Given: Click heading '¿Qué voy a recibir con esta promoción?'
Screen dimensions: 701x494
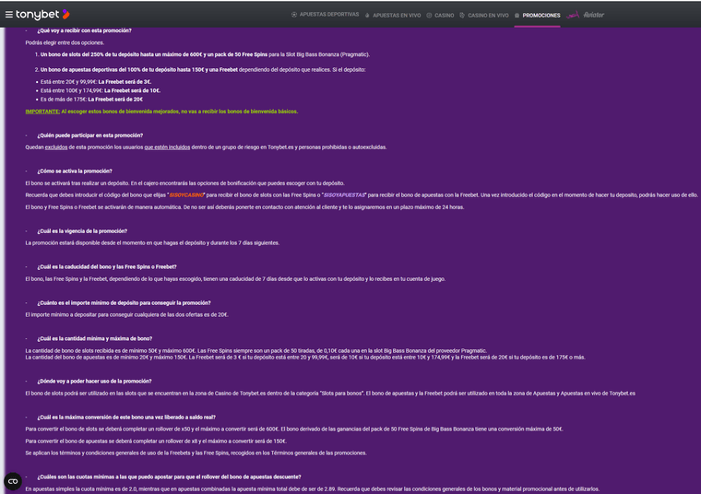Looking at the screenshot, I should (x=85, y=30).
